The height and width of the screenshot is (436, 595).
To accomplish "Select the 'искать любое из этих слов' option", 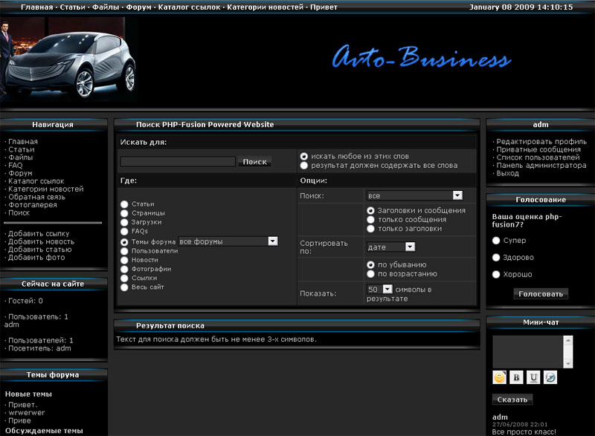I will click(304, 157).
